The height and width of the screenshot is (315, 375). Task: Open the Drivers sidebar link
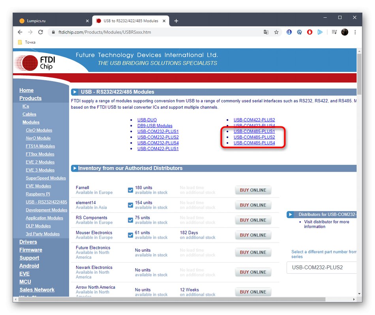point(28,242)
